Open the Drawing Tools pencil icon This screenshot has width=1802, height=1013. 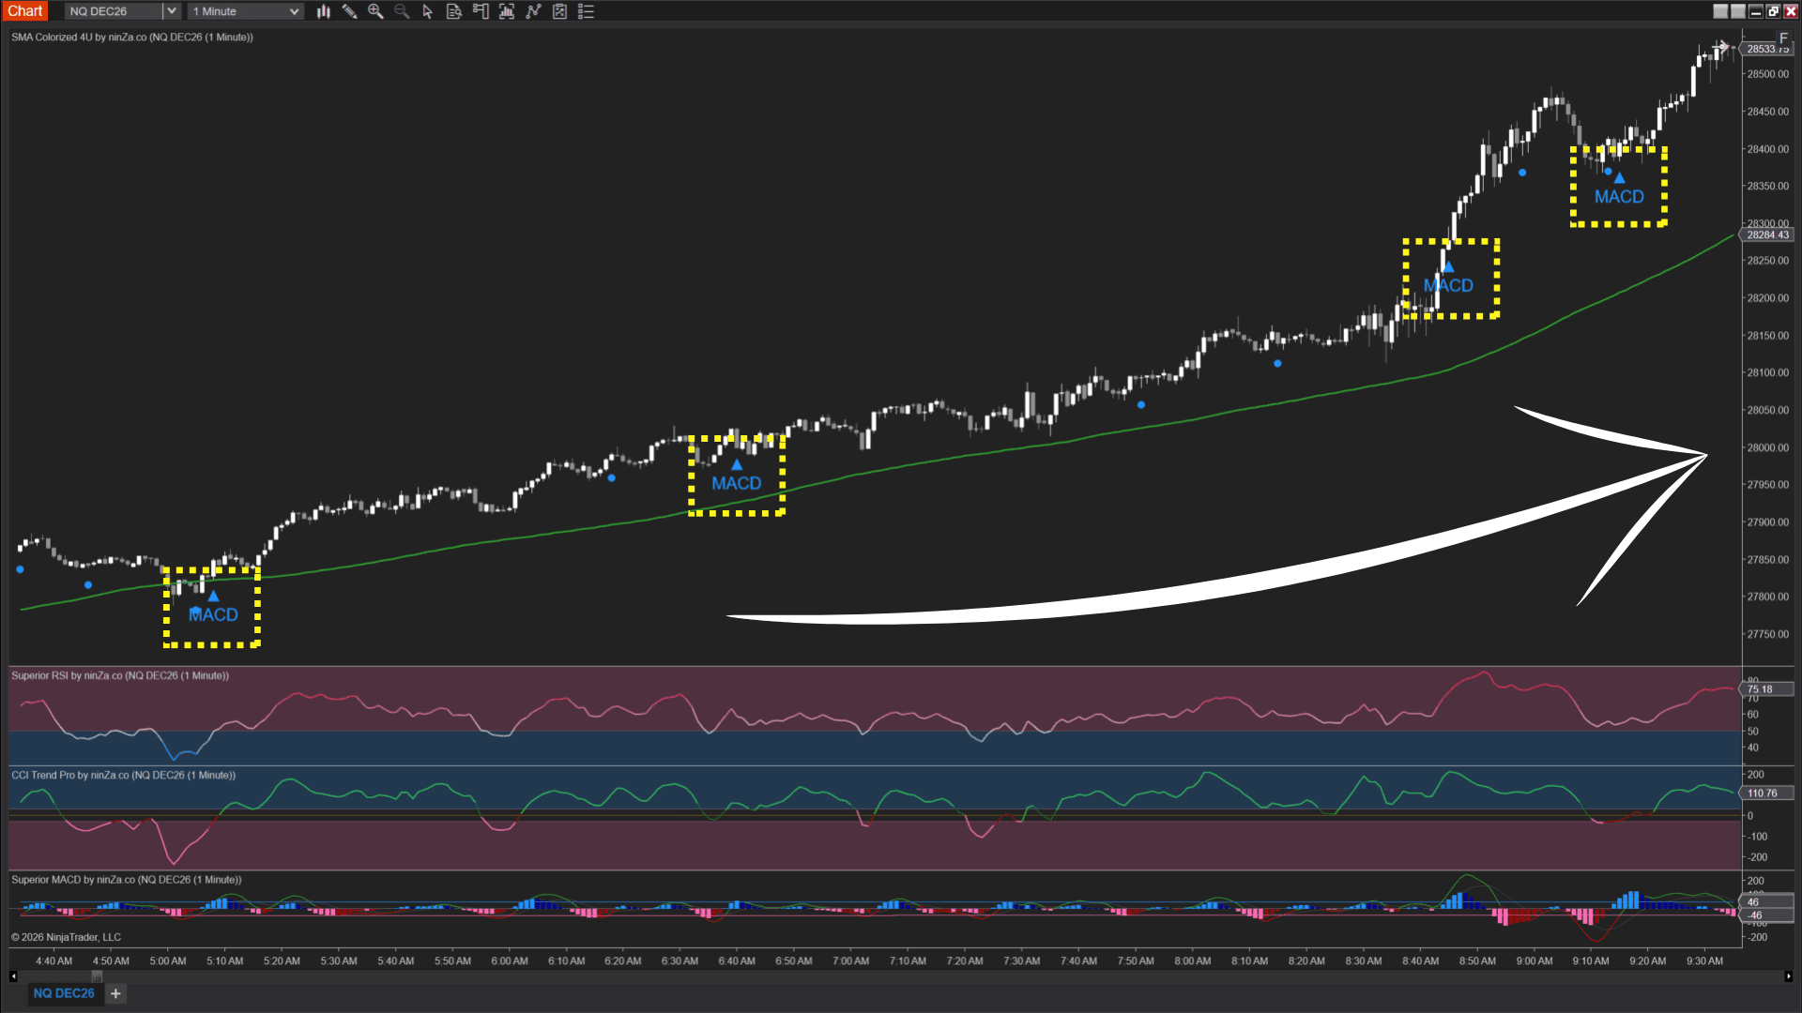[x=349, y=11]
